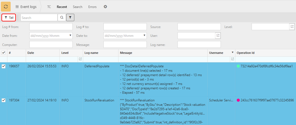The height and width of the screenshot is (125, 296).
Task: Expand the Date to dropdown
Action: coord(145,36)
